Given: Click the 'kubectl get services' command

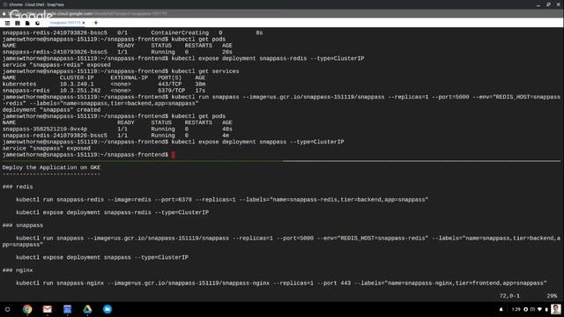Looking at the screenshot, I should point(205,71).
